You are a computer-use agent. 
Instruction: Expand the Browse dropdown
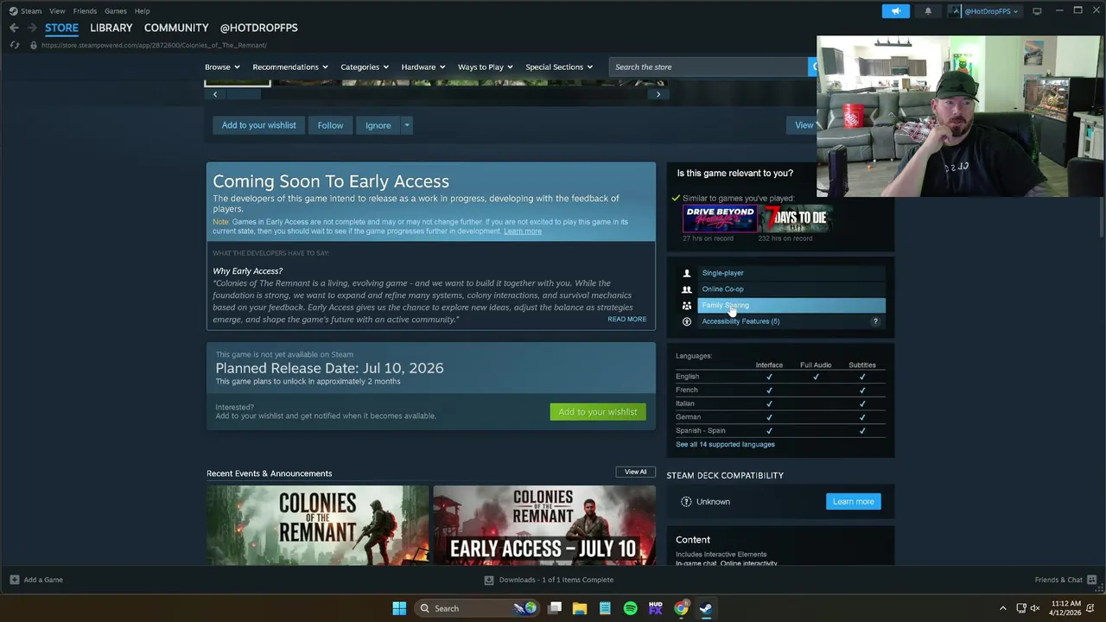pyautogui.click(x=222, y=67)
